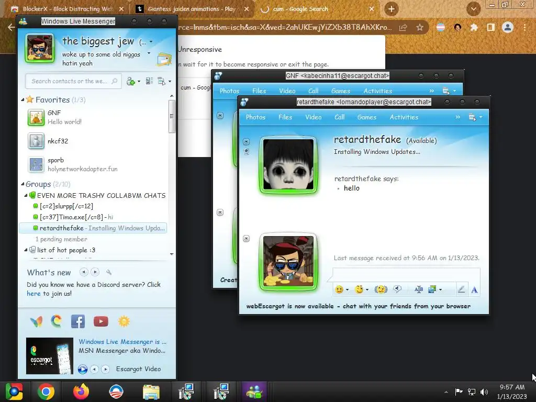Play the Escargot Video
536x402 pixels.
(82, 369)
